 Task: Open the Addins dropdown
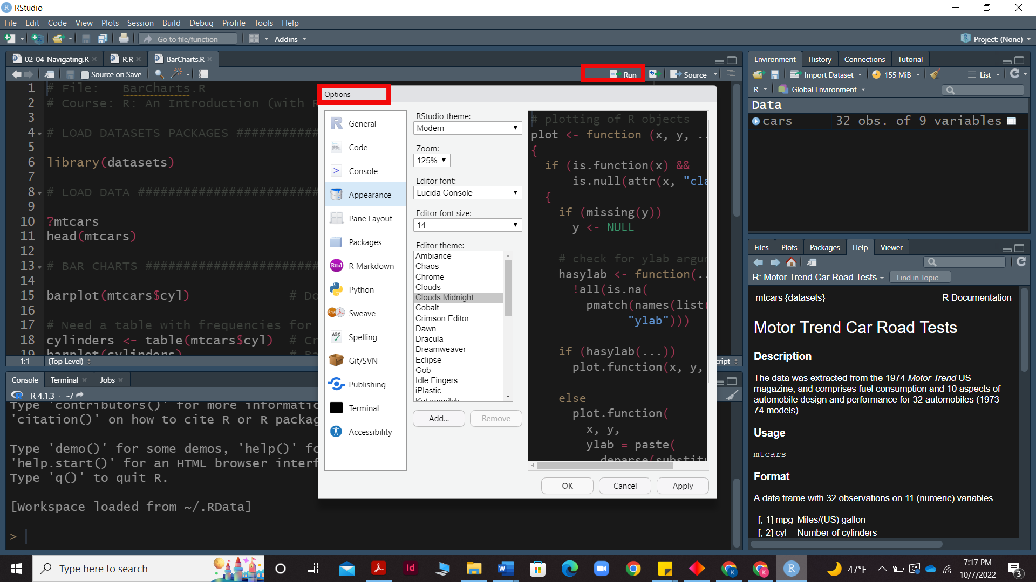pos(290,39)
